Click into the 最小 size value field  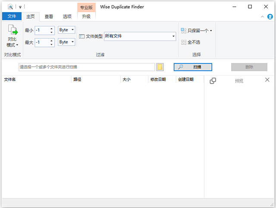(x=42, y=30)
